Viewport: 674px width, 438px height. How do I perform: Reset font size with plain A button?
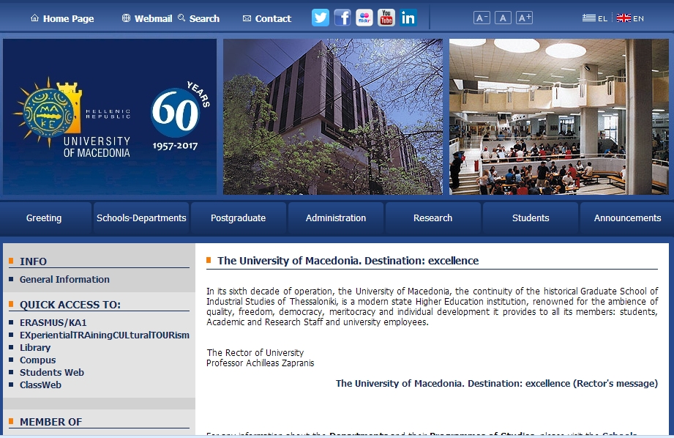tap(503, 18)
